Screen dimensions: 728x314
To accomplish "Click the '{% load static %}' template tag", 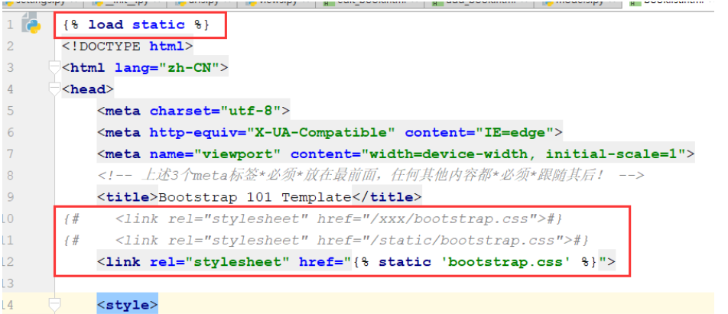I will pyautogui.click(x=136, y=24).
